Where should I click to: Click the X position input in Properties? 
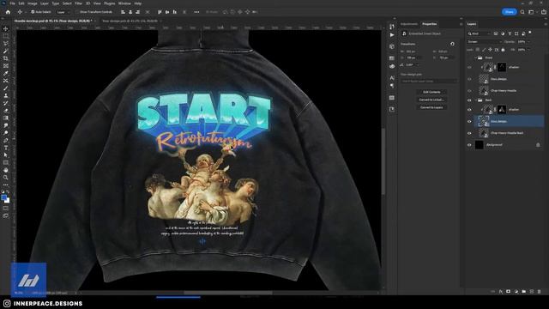[x=413, y=58]
